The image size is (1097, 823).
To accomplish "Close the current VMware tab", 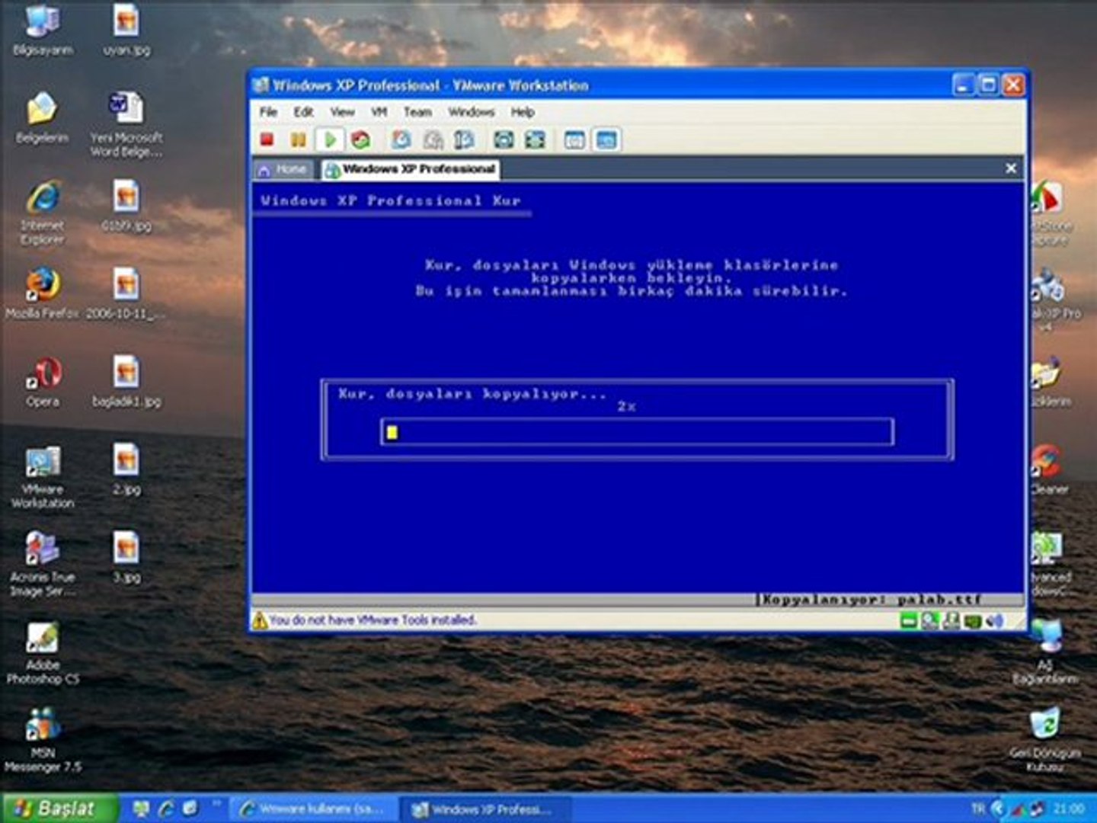I will tap(1011, 168).
